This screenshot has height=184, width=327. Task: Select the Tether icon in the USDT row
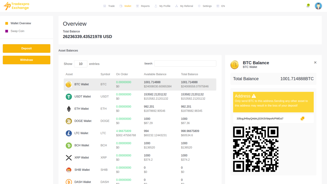(x=68, y=97)
